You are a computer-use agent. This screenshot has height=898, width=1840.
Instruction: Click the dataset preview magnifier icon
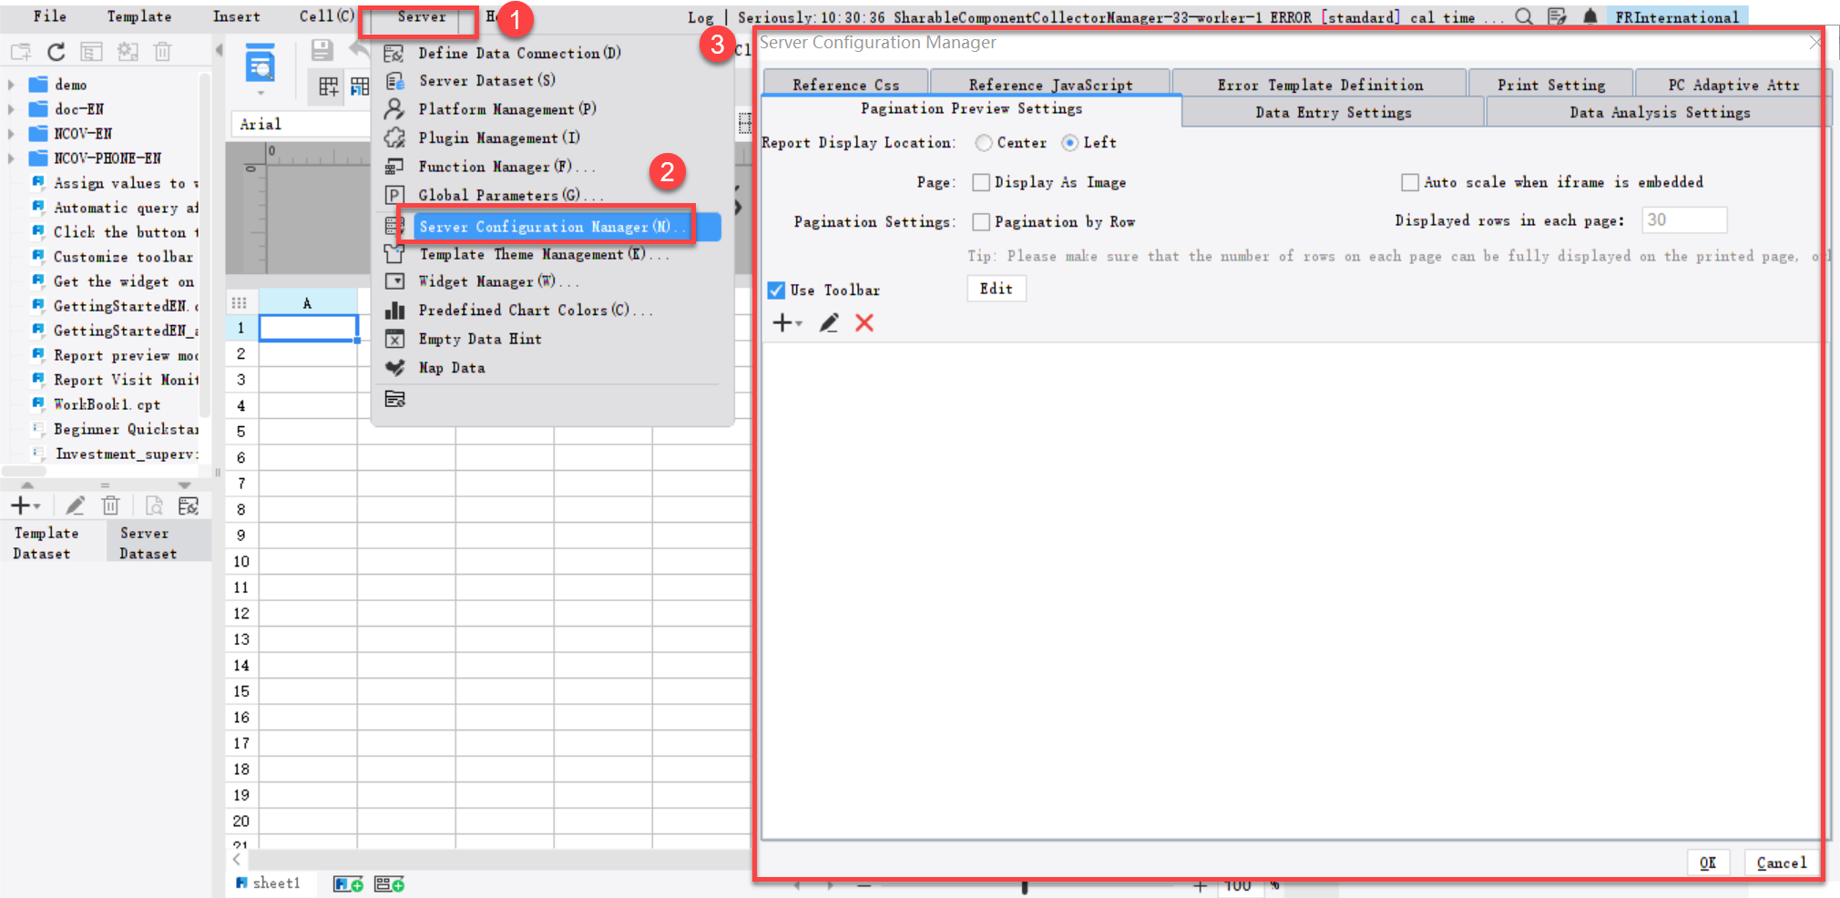[x=154, y=505]
